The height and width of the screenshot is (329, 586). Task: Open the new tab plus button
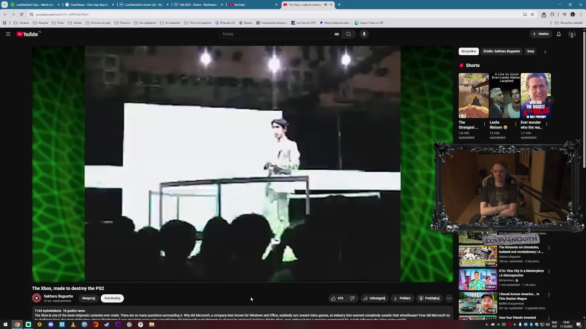coord(339,5)
